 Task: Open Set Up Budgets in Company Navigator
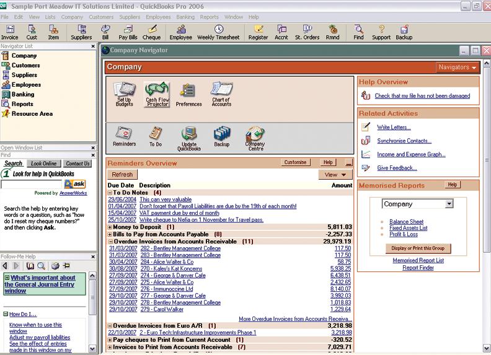(x=125, y=94)
